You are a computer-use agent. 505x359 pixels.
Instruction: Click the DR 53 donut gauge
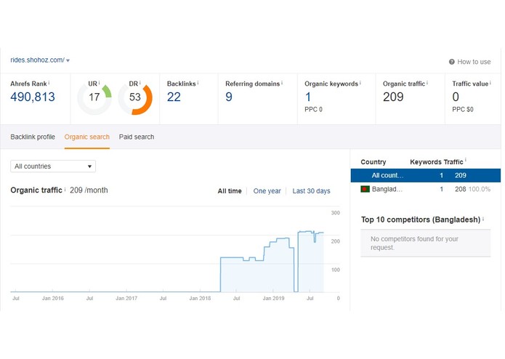(x=135, y=98)
